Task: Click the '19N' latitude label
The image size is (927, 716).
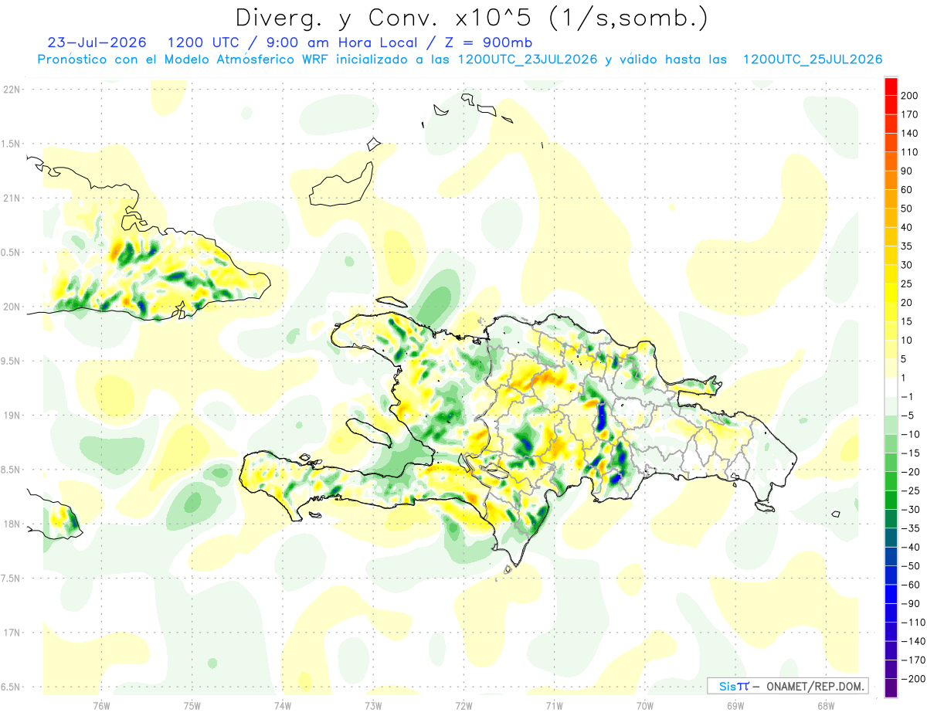Action: (x=11, y=415)
